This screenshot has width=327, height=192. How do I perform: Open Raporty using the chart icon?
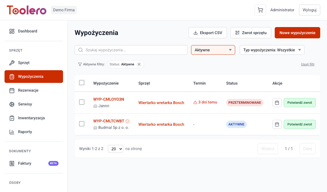click(12, 132)
